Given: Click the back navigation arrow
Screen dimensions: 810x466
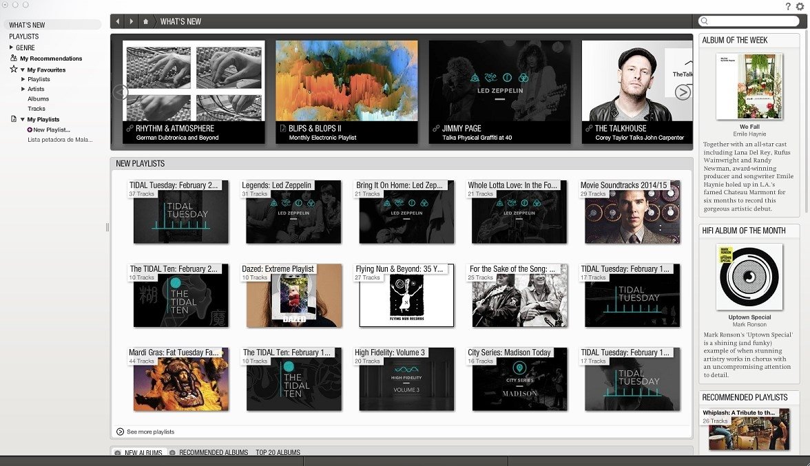Looking at the screenshot, I should coord(118,21).
